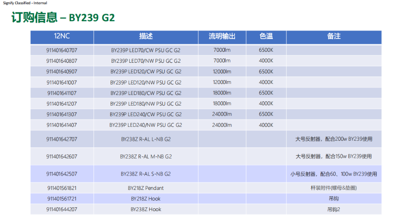Click 'BY238Z R-AL S-NB G2' description
Screen dimensions: 394x220
point(146,174)
